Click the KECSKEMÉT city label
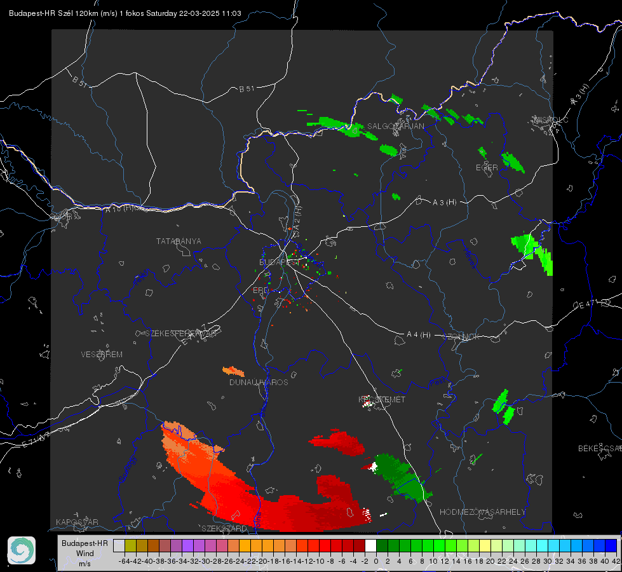622x572 pixels. (x=382, y=399)
